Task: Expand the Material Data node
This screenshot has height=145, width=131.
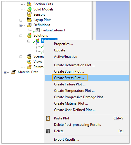Action: [x=5, y=72]
